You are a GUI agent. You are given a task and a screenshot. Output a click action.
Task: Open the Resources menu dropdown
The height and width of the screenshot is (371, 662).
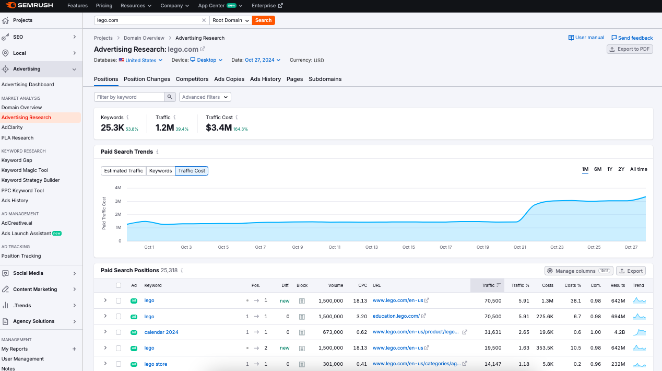click(x=136, y=6)
